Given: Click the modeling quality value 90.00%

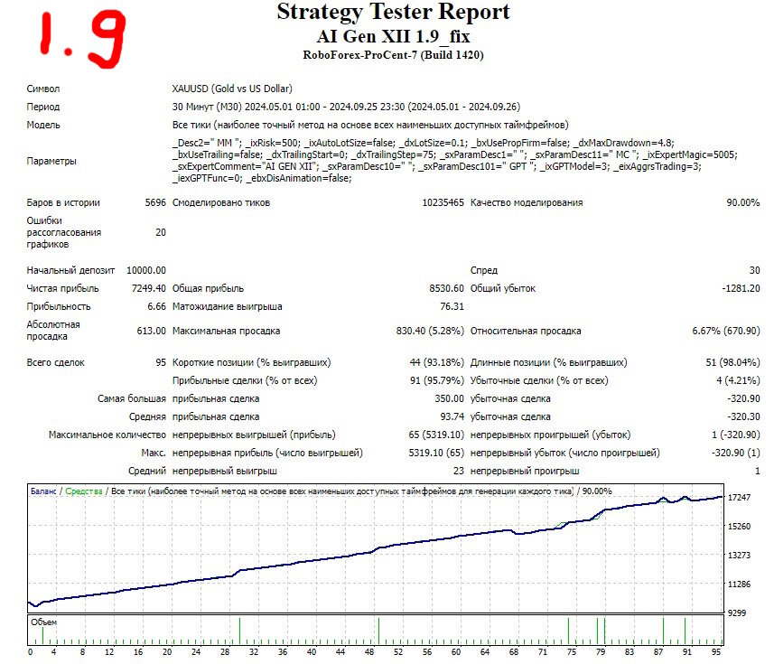Looking at the screenshot, I should [x=743, y=203].
